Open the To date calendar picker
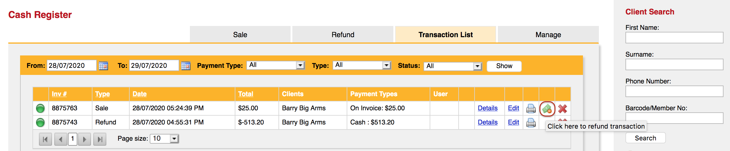The width and height of the screenshot is (730, 151). click(185, 65)
